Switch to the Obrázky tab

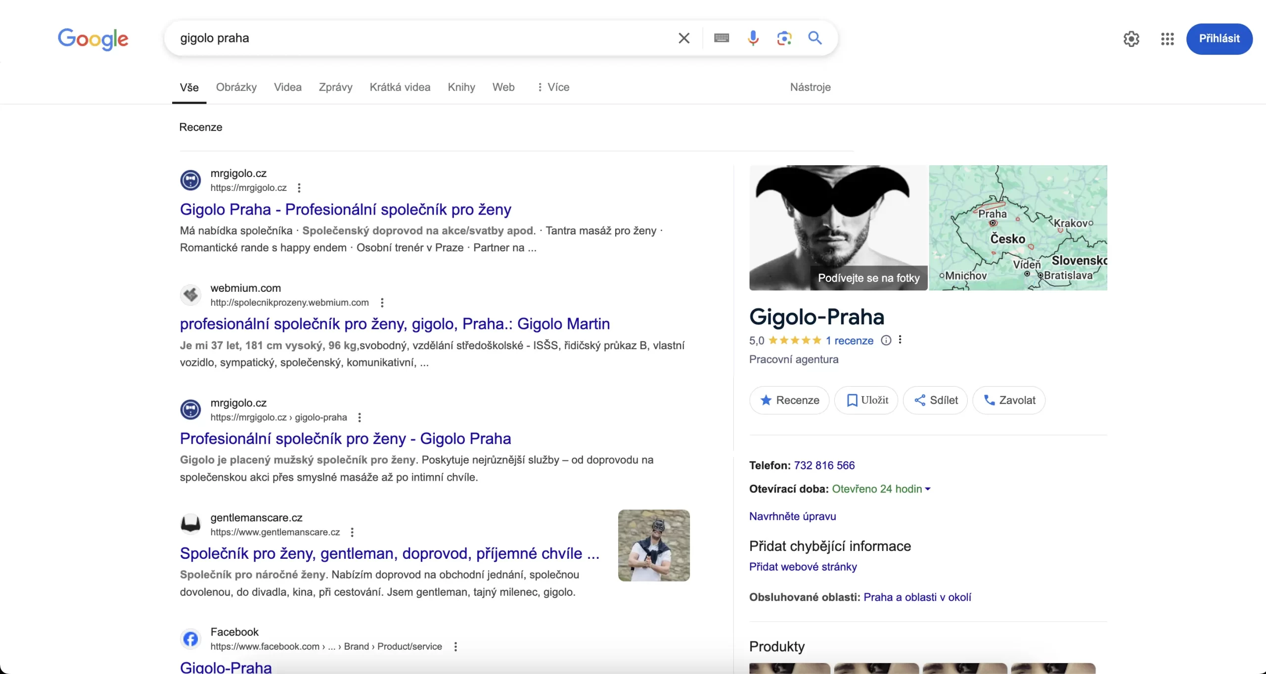(236, 87)
